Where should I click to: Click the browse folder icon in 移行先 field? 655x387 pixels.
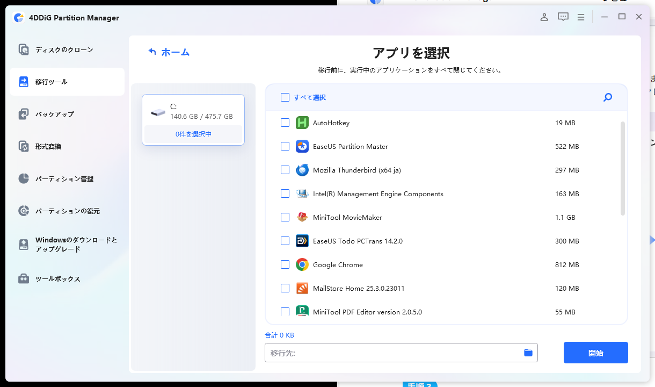(x=528, y=353)
